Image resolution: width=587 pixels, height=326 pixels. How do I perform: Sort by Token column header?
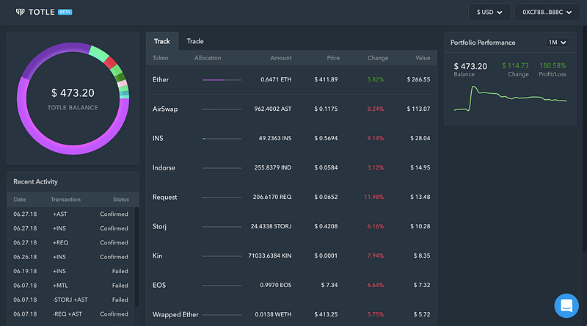pyautogui.click(x=160, y=58)
